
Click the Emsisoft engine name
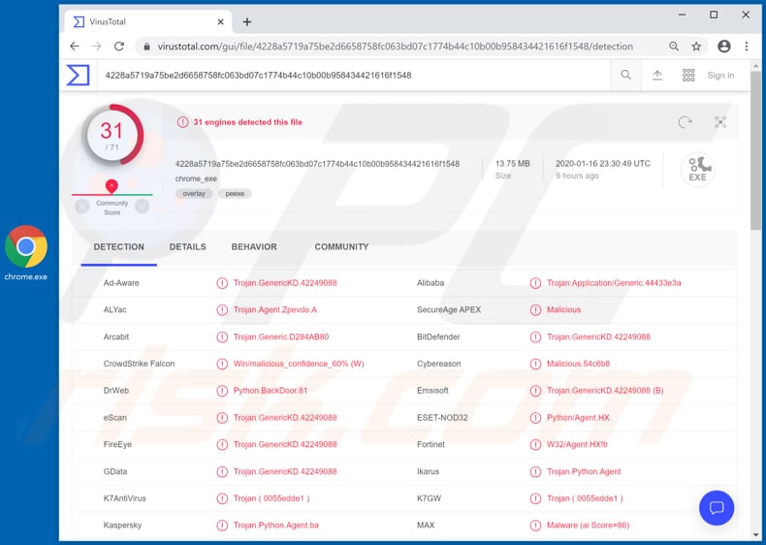(432, 391)
